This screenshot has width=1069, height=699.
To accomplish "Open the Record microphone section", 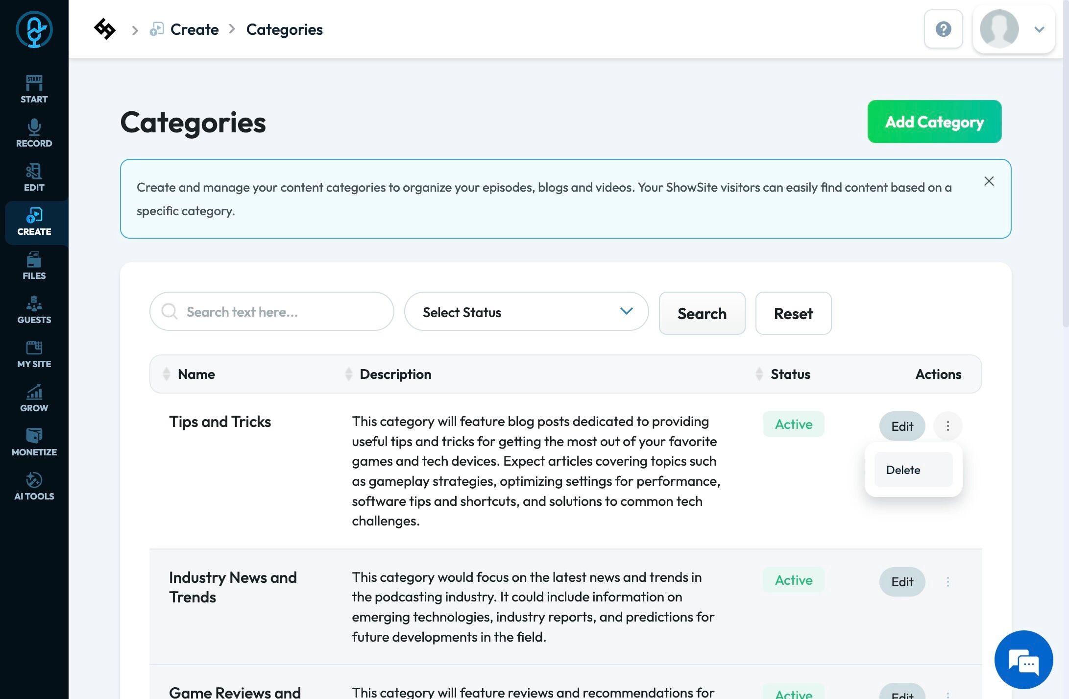I will point(34,133).
